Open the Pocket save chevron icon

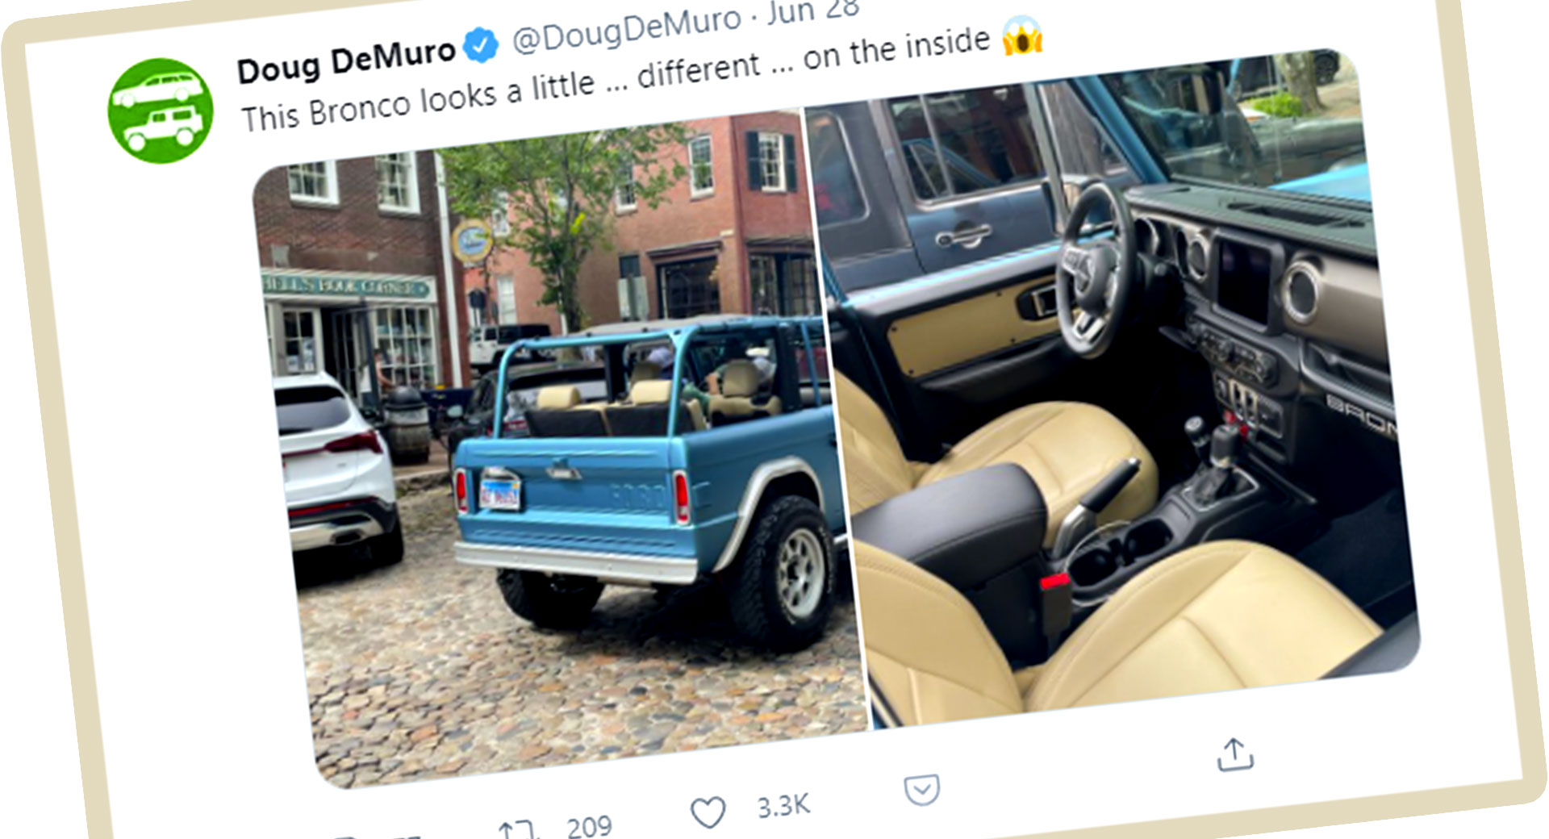click(921, 789)
